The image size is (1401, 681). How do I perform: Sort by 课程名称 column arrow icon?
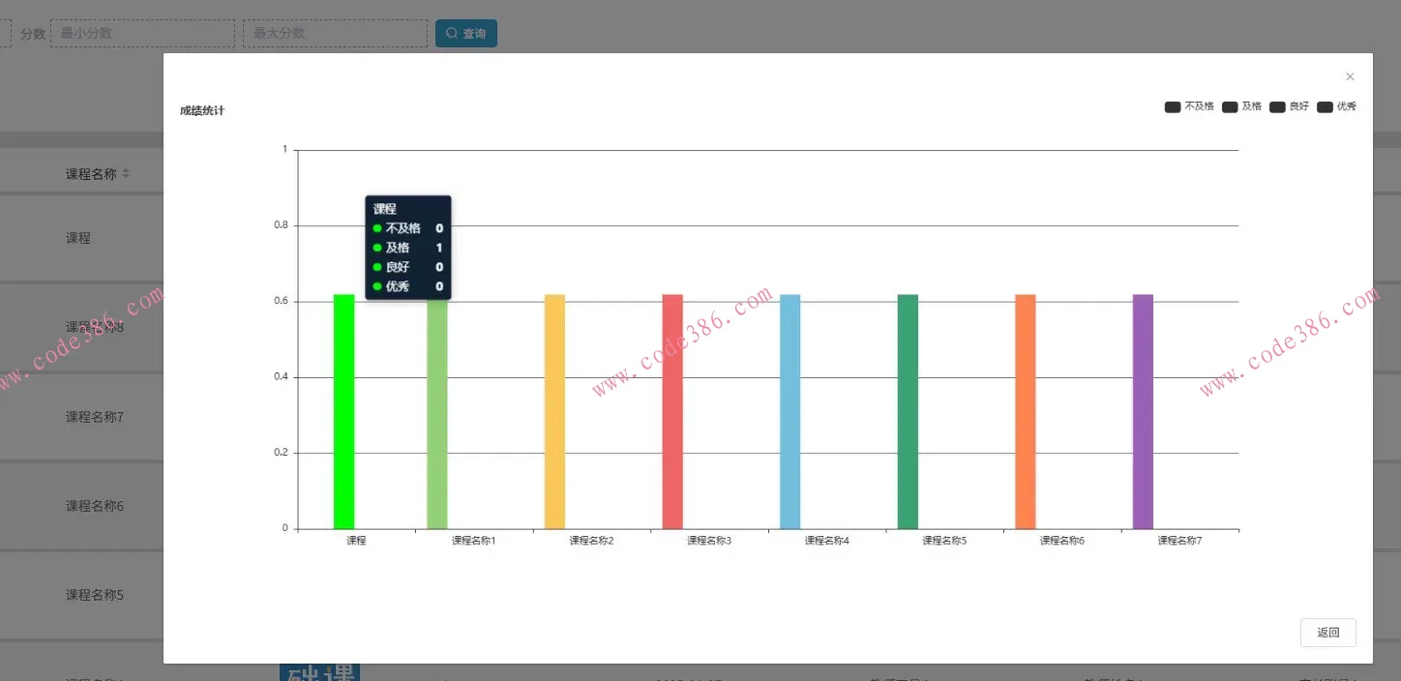coord(126,174)
